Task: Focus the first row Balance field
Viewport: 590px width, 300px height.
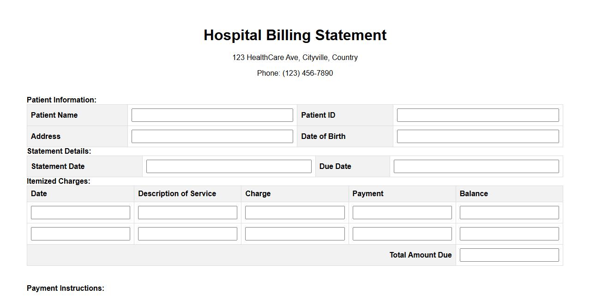Action: pyautogui.click(x=509, y=213)
